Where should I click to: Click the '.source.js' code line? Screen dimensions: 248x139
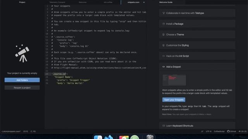point(60,74)
